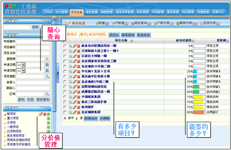Click the magnifier icon beside 项目部配 field
This screenshot has width=231, height=150.
pos(47,76)
